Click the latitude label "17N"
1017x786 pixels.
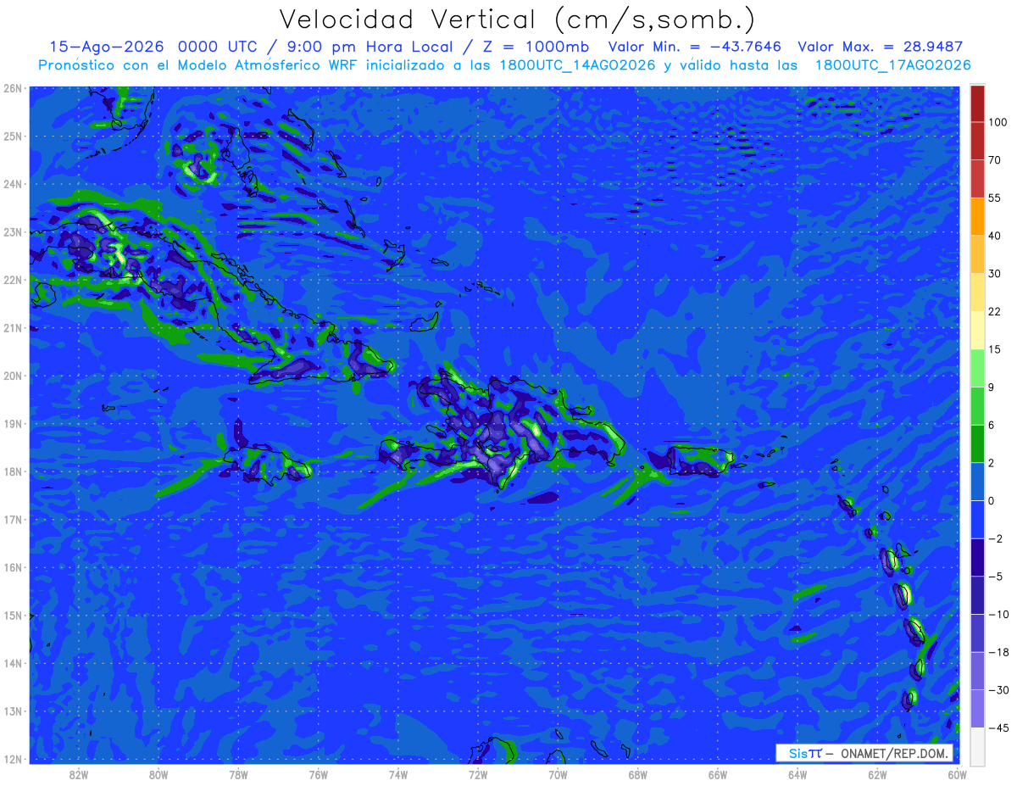coord(13,519)
